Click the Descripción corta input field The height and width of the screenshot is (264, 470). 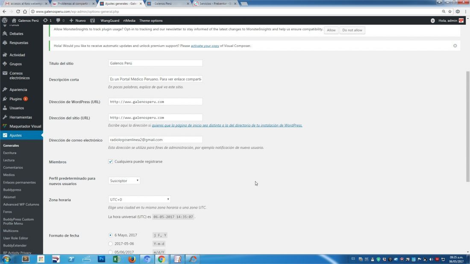tap(155, 79)
